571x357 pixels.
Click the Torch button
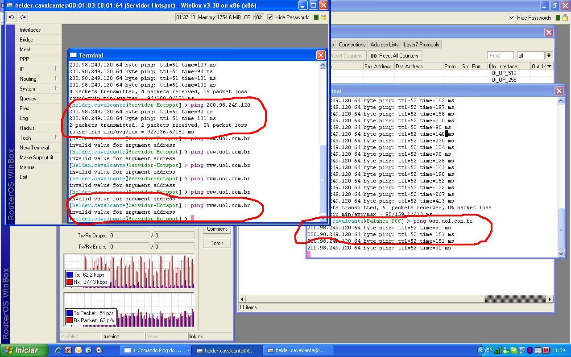[x=217, y=243]
